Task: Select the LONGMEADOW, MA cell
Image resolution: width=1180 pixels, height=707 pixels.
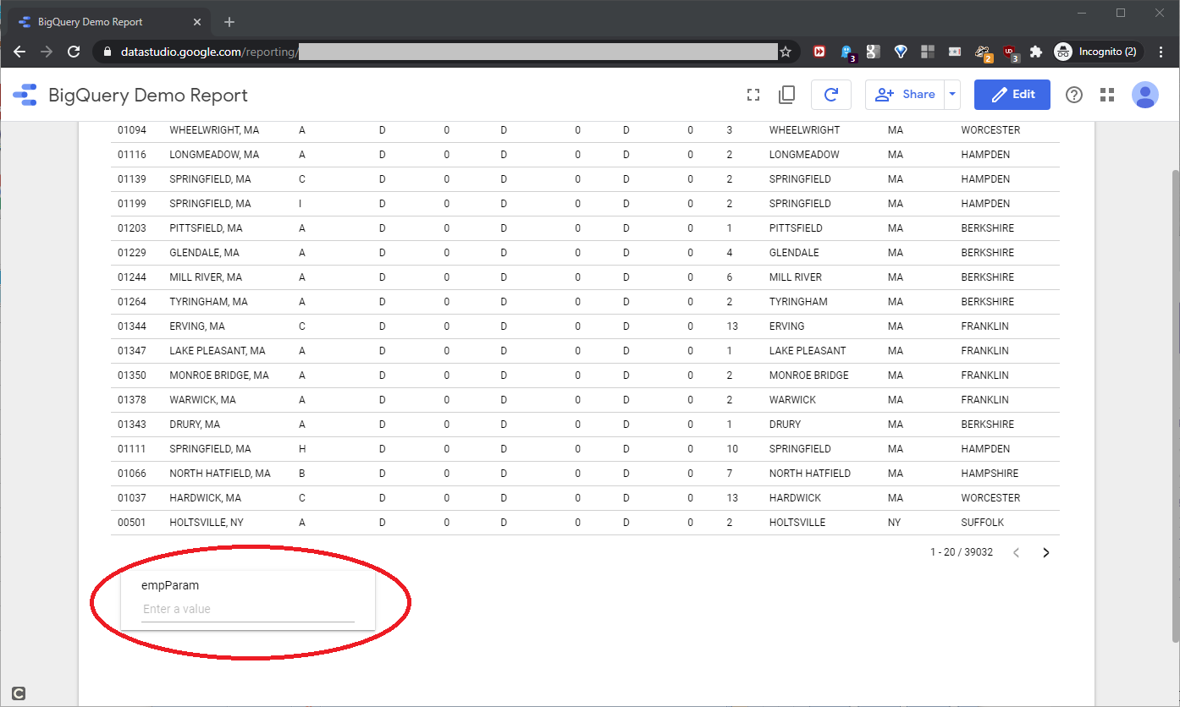Action: tap(214, 155)
